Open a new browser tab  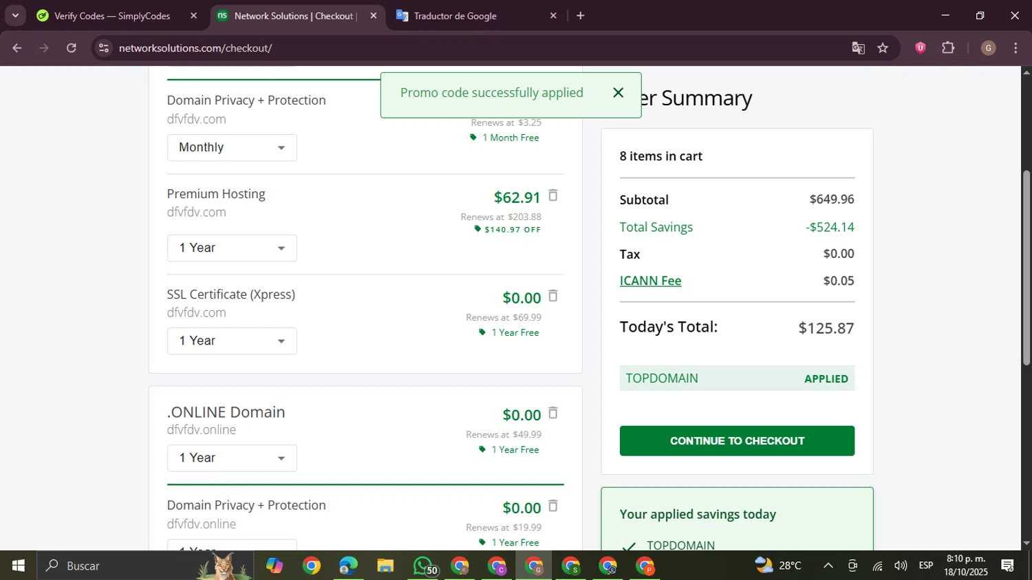pos(581,16)
